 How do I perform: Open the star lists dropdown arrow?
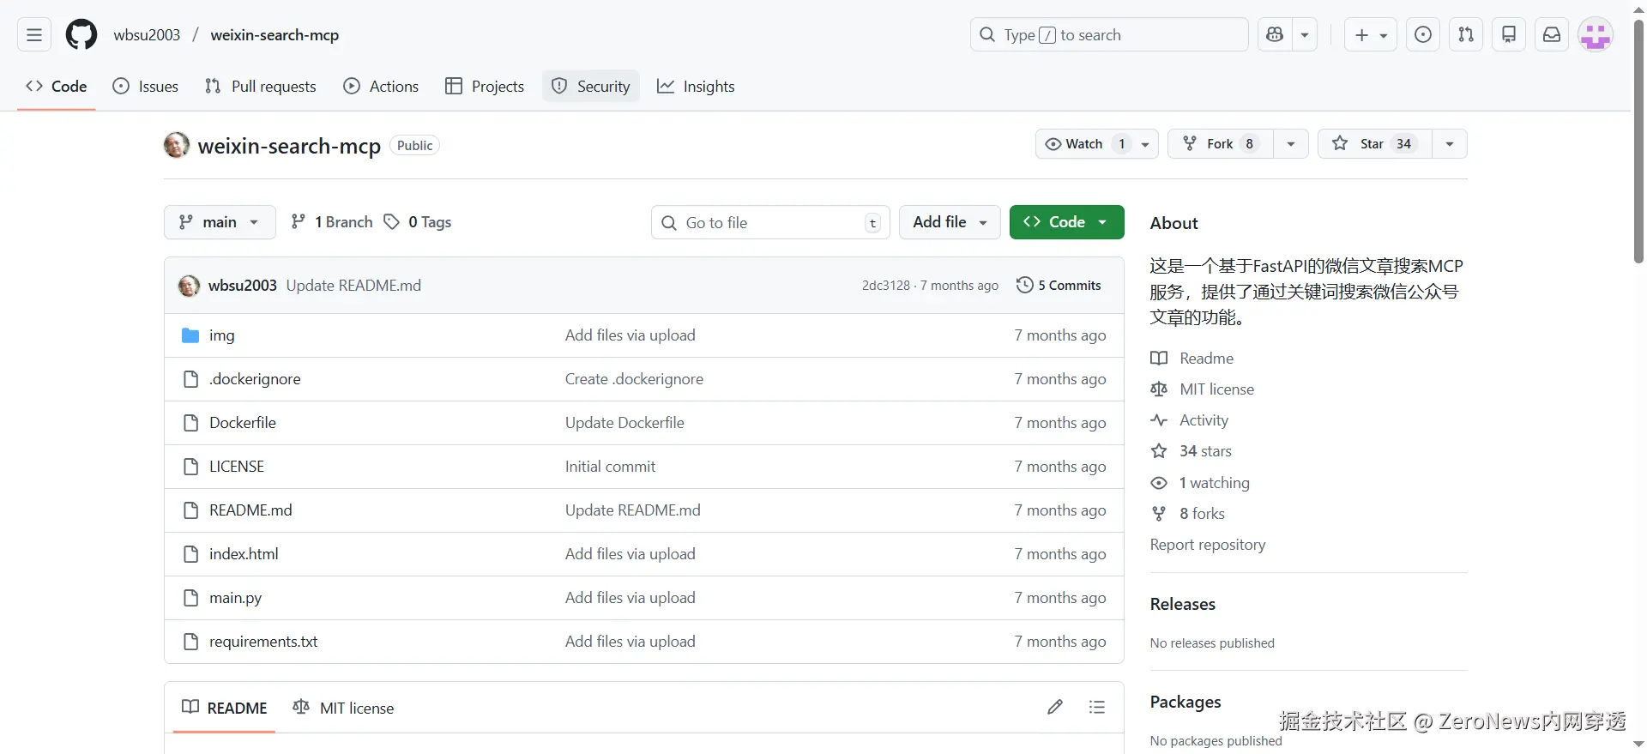(x=1450, y=144)
